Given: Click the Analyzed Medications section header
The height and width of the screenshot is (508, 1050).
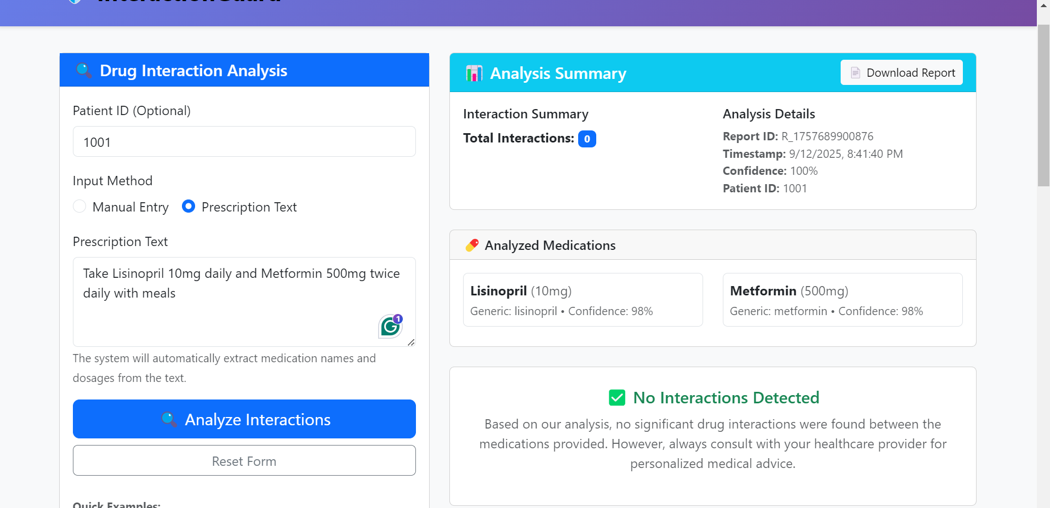Looking at the screenshot, I should 712,246.
